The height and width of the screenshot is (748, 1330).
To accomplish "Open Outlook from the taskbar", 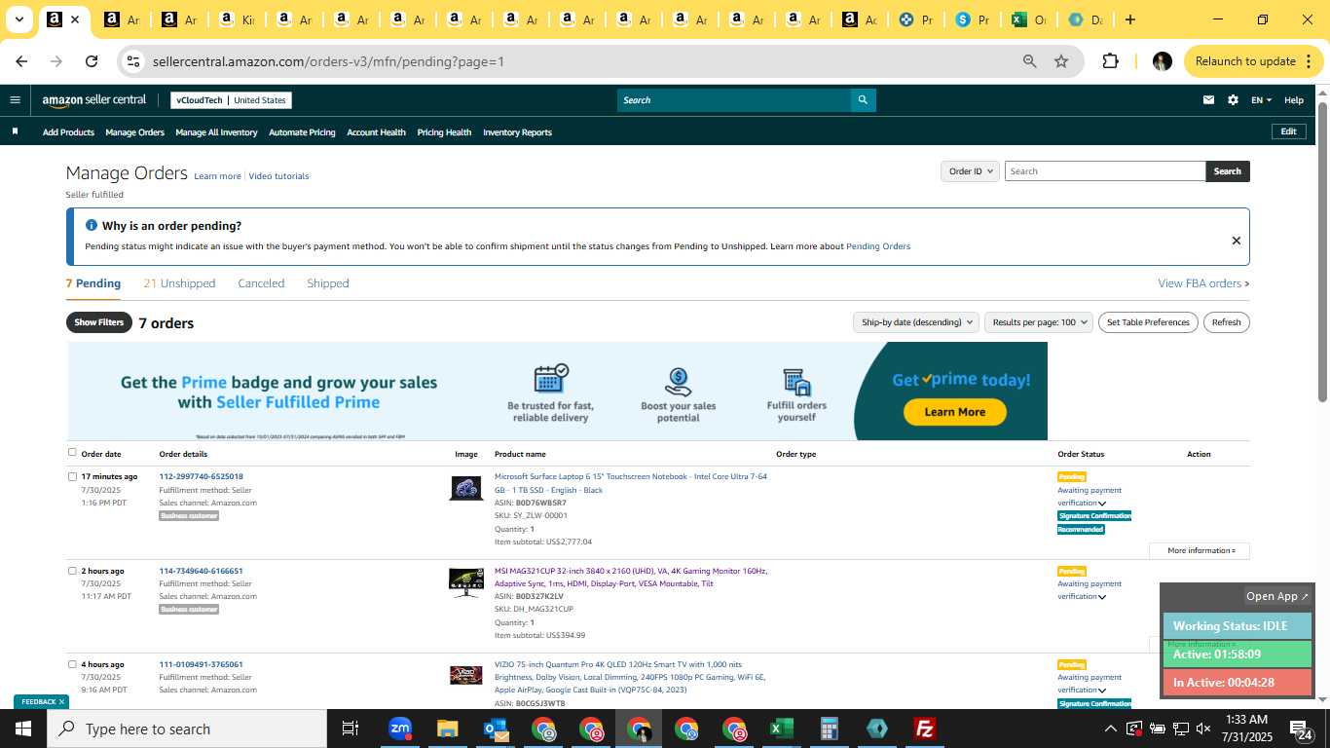I will 496,729.
